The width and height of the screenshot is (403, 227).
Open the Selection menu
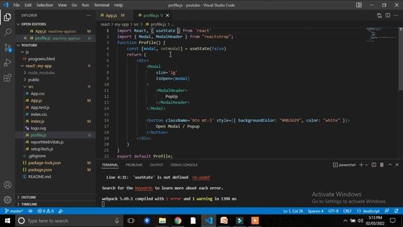45,5
